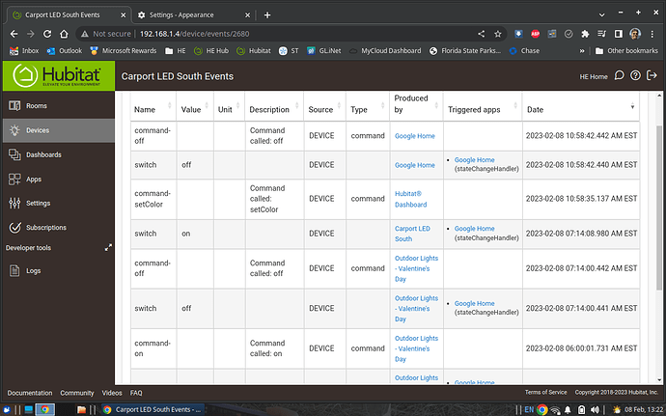Open the browser side panel icon
The image size is (666, 416).
[x=619, y=34]
